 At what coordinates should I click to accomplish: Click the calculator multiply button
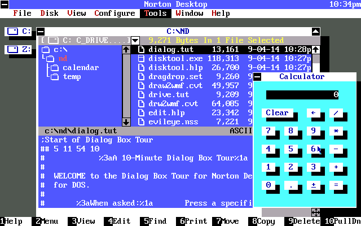coord(336,131)
